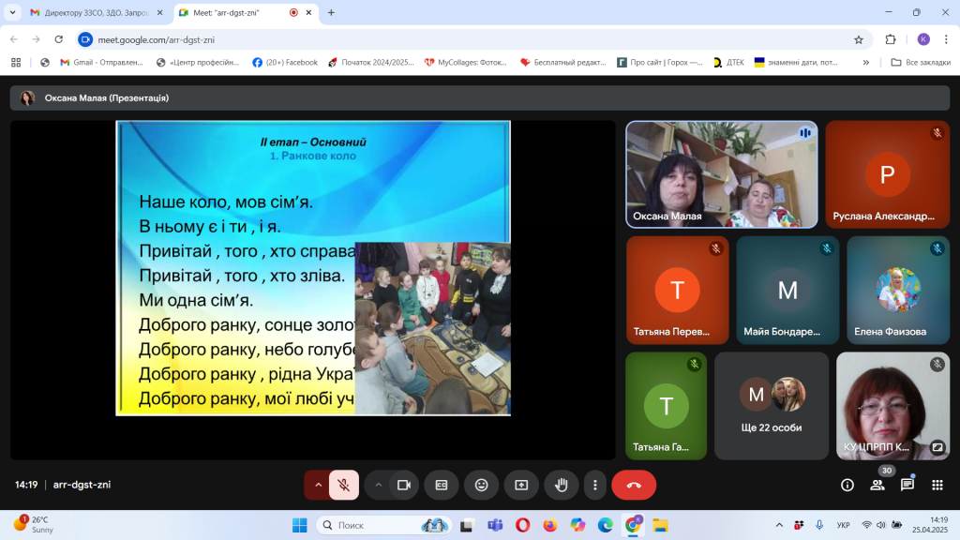960x540 pixels.
Task: Go back in the browser
Action: (x=14, y=39)
